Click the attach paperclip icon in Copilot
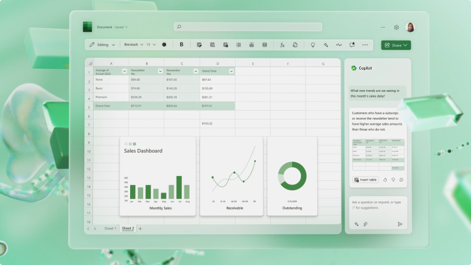Image resolution: width=471 pixels, height=265 pixels. 365,224
